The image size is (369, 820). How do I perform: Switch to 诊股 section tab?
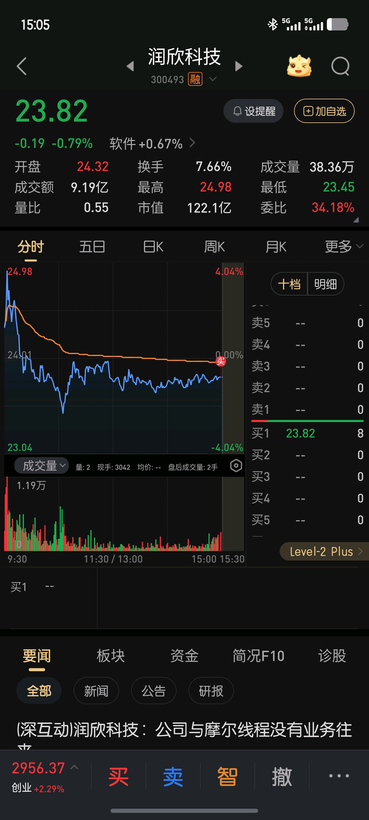coord(332,656)
